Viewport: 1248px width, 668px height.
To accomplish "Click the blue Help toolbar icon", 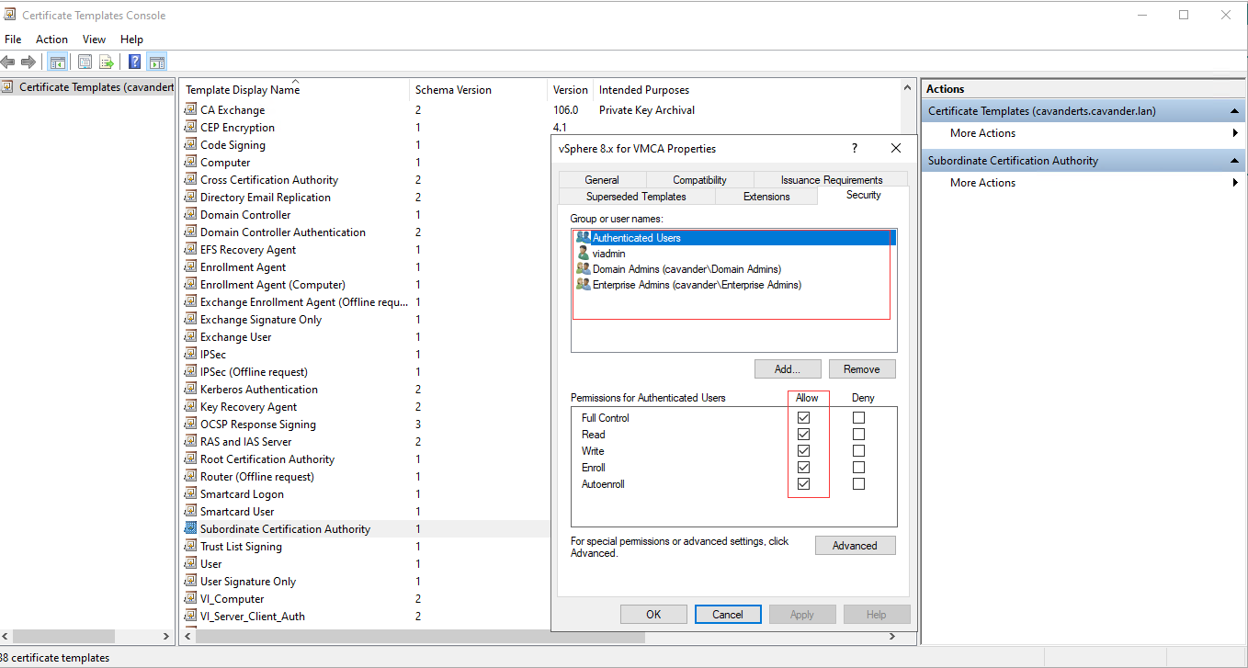I will tap(134, 62).
